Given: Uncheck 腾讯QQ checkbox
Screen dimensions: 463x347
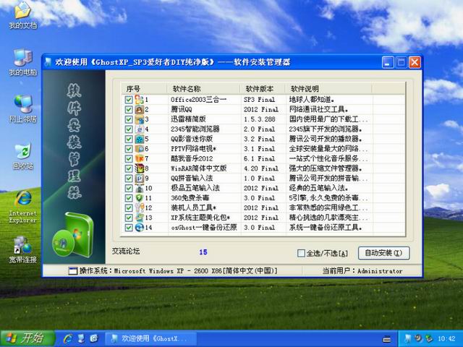Looking at the screenshot, I should point(129,109).
